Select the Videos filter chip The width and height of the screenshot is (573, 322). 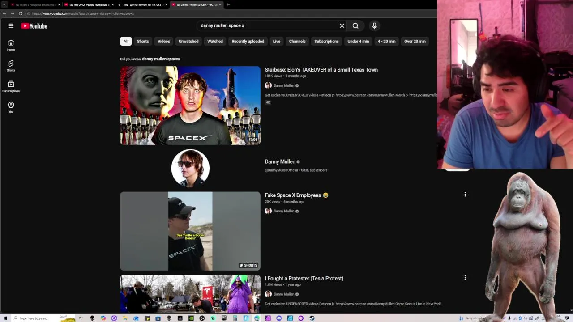point(164,41)
